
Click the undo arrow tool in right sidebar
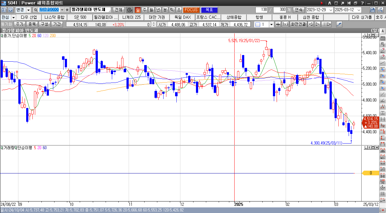383,45
